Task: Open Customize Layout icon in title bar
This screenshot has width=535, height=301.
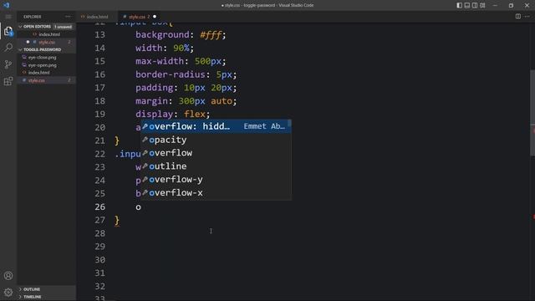Action: click(x=482, y=5)
